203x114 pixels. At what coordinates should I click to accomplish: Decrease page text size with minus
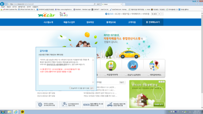(x=162, y=14)
